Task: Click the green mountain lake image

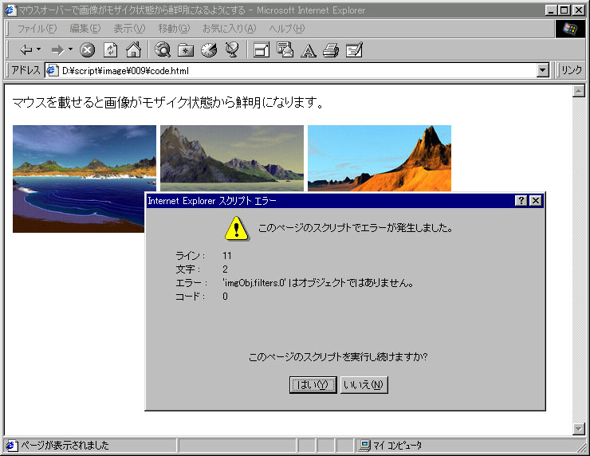Action: pos(232,159)
